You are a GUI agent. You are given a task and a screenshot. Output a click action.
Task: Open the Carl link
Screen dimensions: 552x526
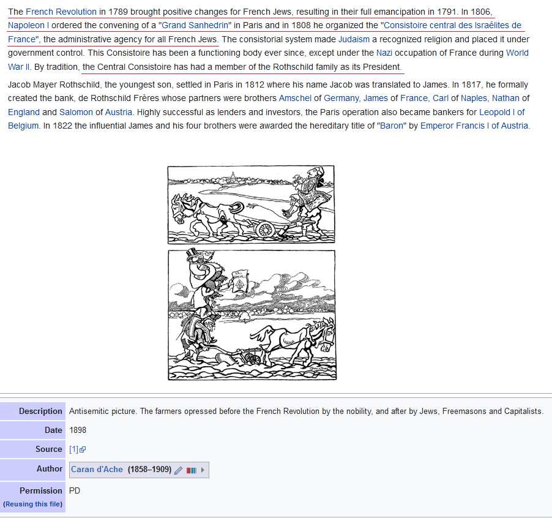tap(441, 98)
